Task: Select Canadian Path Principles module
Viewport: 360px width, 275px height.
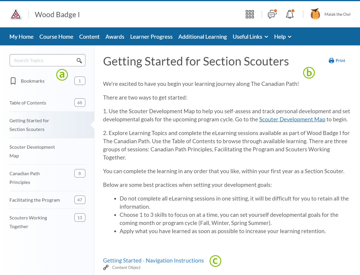Action: [x=24, y=178]
